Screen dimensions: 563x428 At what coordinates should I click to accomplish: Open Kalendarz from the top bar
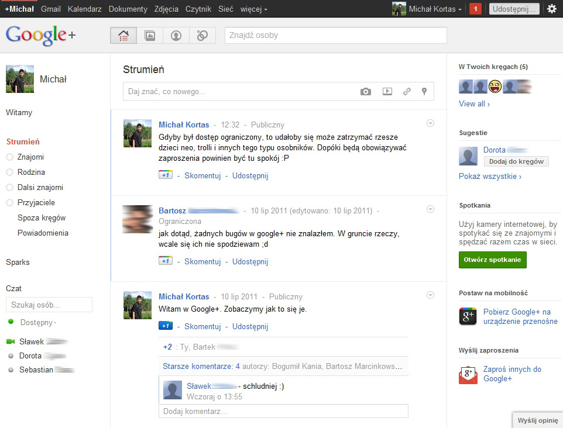(85, 9)
